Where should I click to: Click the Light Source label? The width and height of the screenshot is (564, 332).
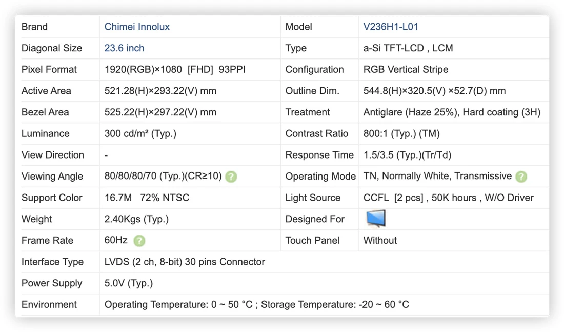(313, 198)
